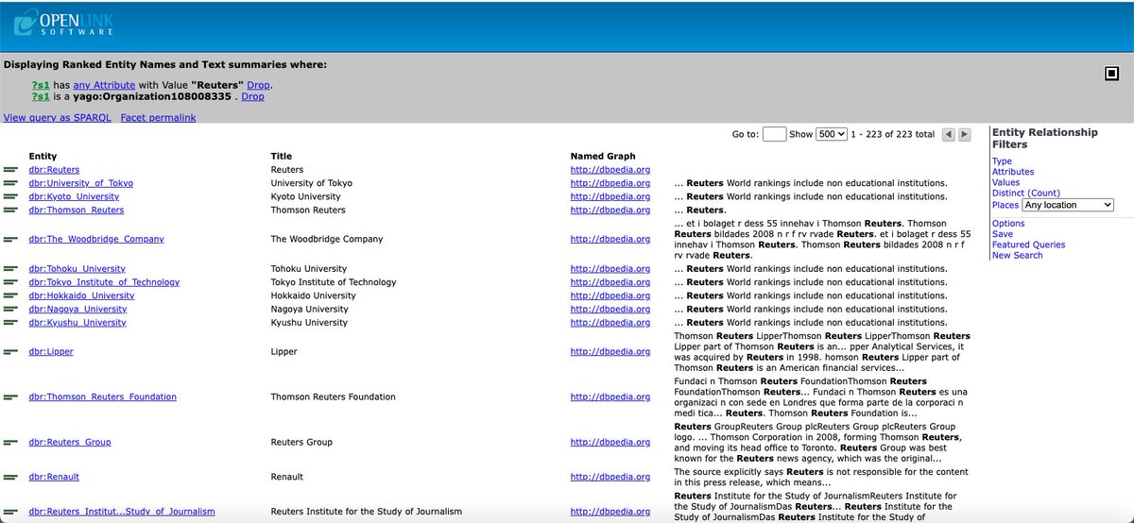This screenshot has width=1134, height=523.
Task: Start a New Search
Action: tap(1018, 255)
